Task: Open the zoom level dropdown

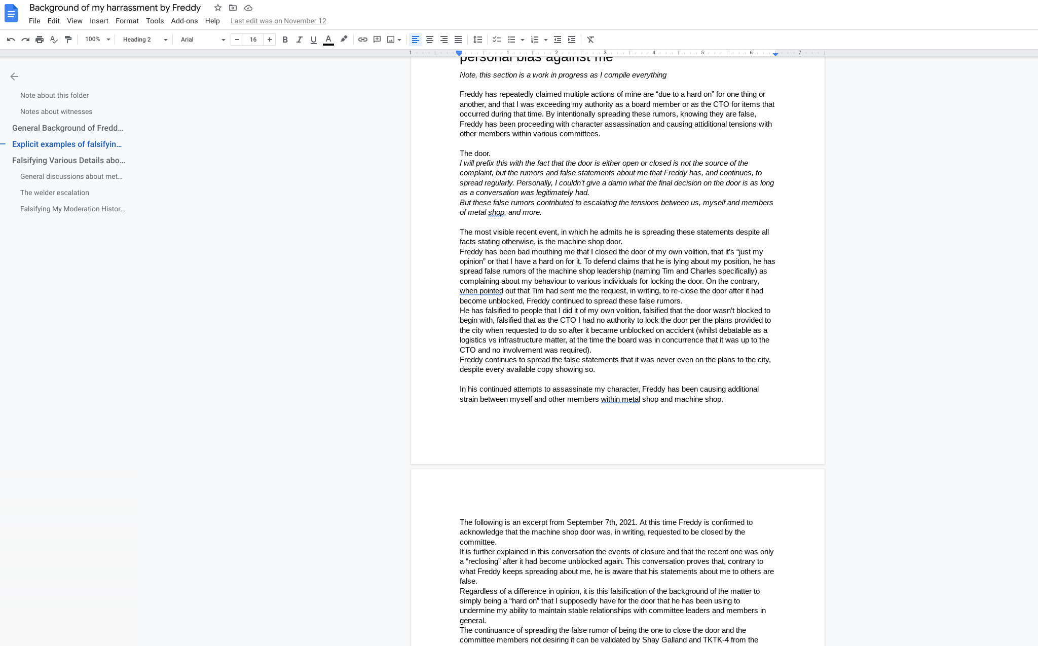Action: [97, 40]
